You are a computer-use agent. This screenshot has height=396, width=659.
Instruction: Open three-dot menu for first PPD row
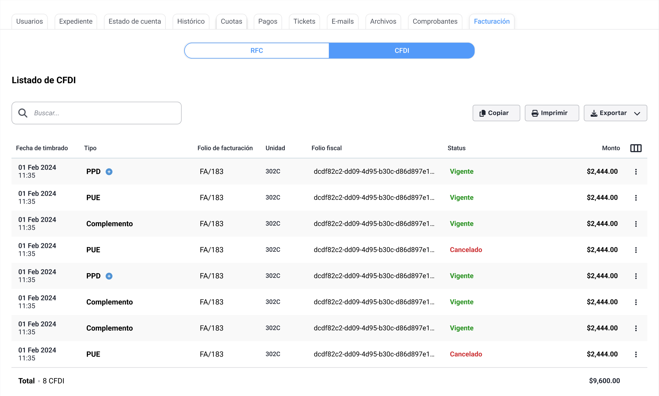(636, 172)
